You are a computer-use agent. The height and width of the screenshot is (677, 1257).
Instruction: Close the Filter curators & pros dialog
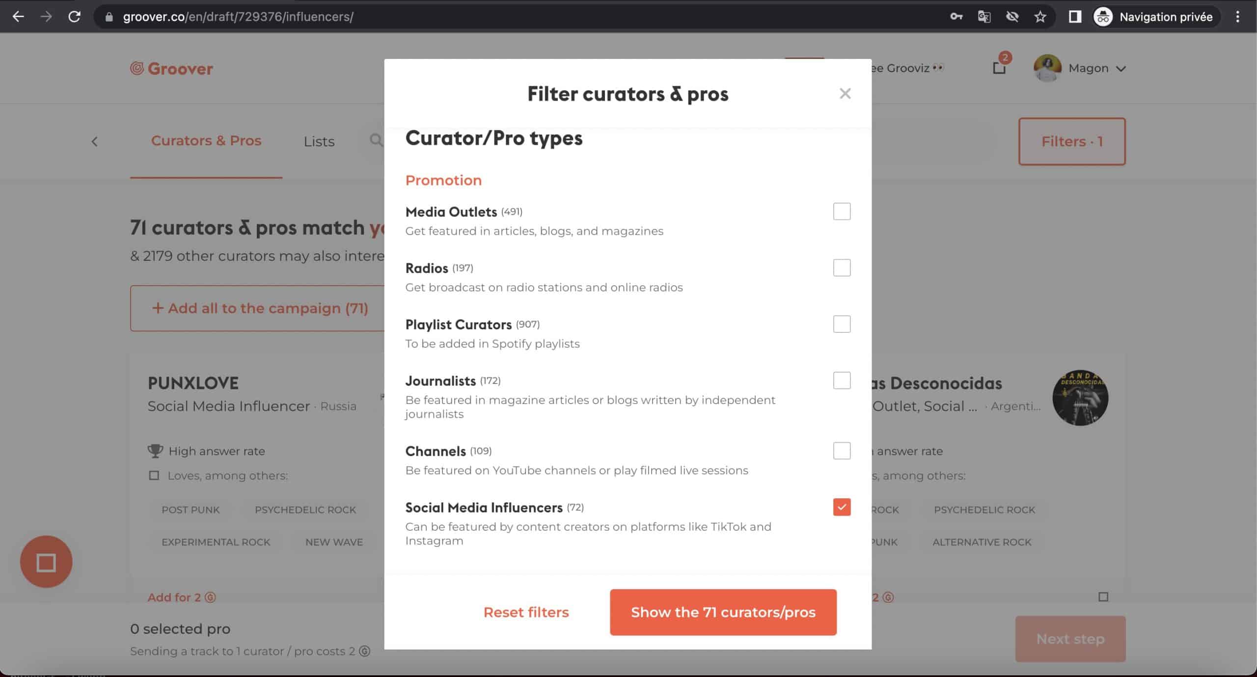[x=845, y=93]
